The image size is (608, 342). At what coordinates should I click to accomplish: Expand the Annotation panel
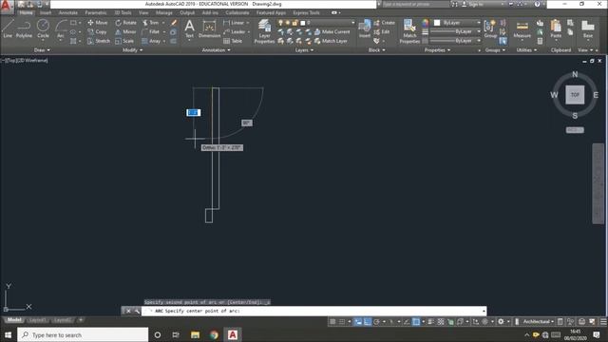(216, 50)
